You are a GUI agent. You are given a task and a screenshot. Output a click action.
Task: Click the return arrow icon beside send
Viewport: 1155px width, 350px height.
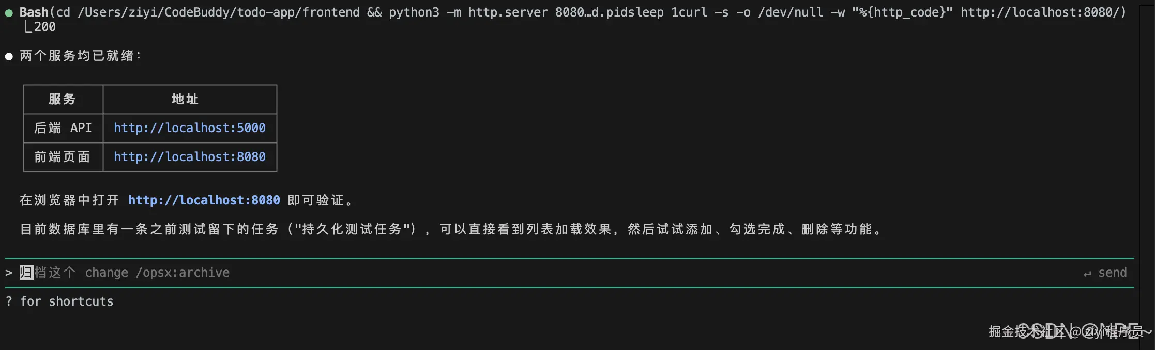(x=1087, y=274)
